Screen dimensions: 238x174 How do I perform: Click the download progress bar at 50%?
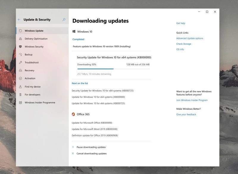click(112, 69)
